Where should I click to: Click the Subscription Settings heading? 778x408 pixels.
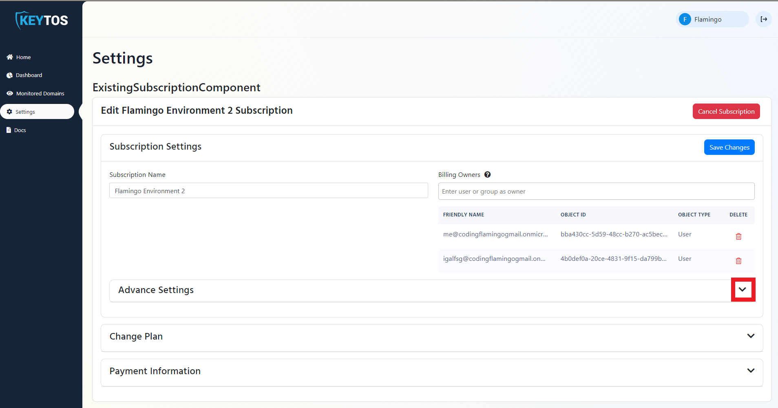tap(155, 146)
